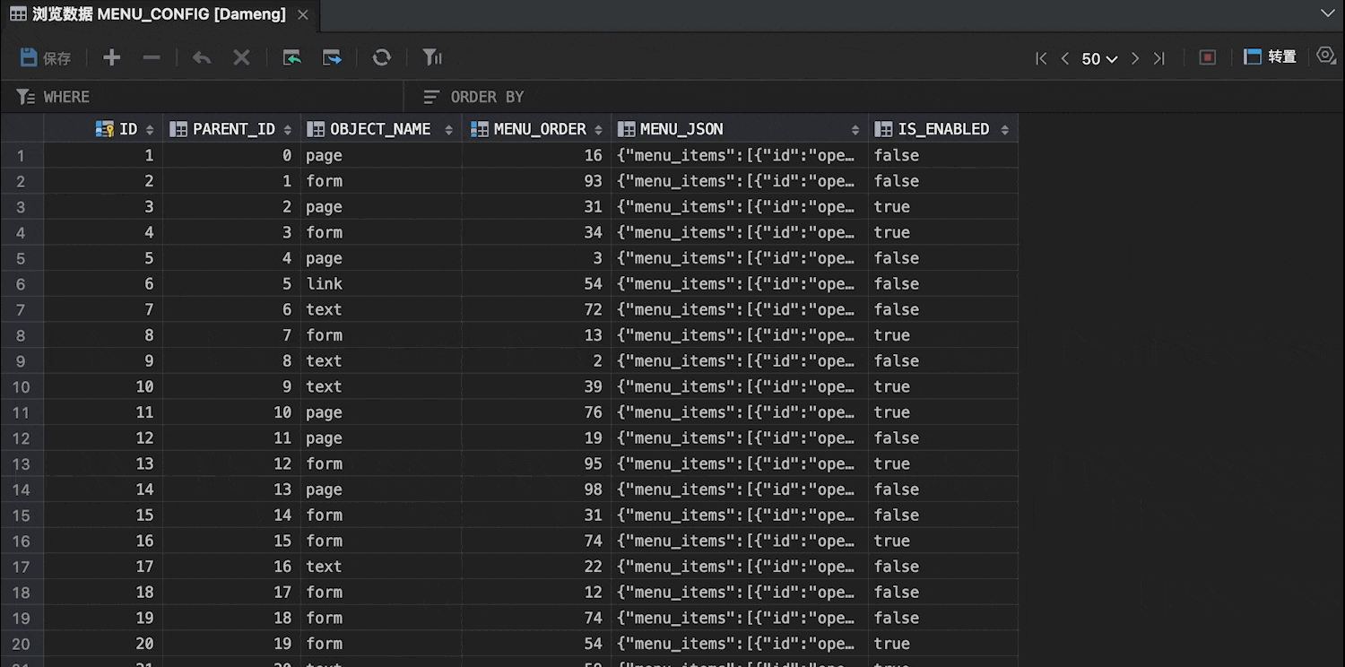Select MENU_ORDER value 93
Viewport: 1345px width, 667px height.
pyautogui.click(x=537, y=181)
